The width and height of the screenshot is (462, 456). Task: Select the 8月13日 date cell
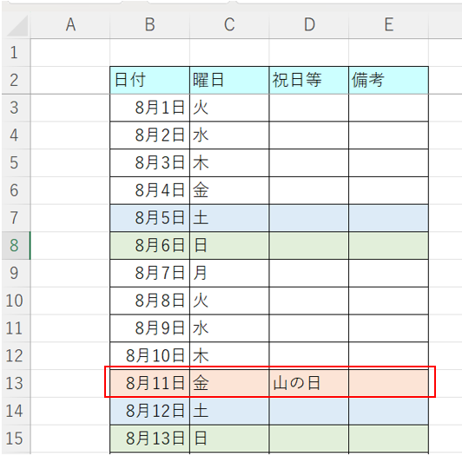click(x=149, y=439)
